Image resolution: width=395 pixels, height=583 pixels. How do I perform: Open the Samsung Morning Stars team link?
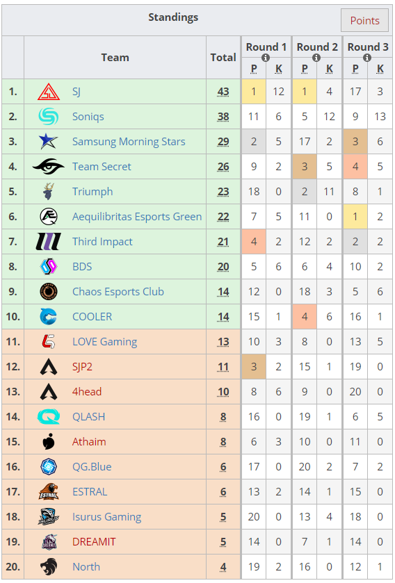click(129, 142)
